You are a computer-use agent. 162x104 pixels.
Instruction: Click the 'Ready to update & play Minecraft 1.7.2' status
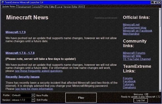(141, 97)
